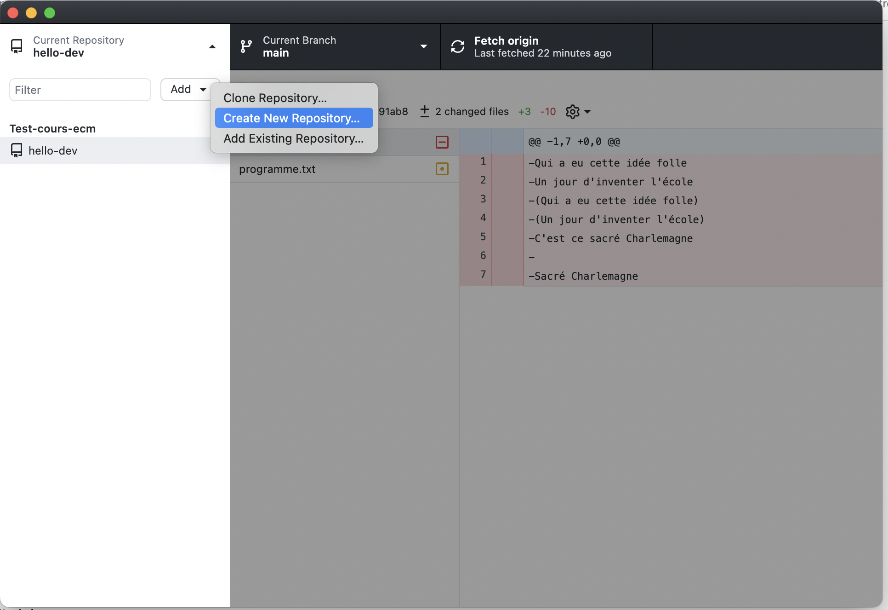Click the +3 additions count indicator

[x=525, y=111]
